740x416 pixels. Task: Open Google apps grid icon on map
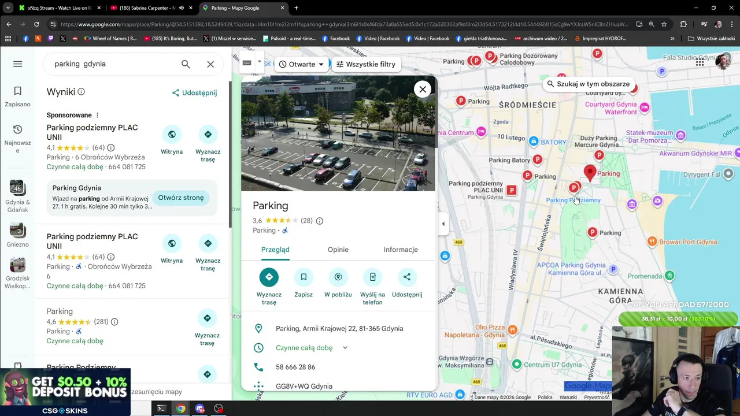tap(700, 62)
